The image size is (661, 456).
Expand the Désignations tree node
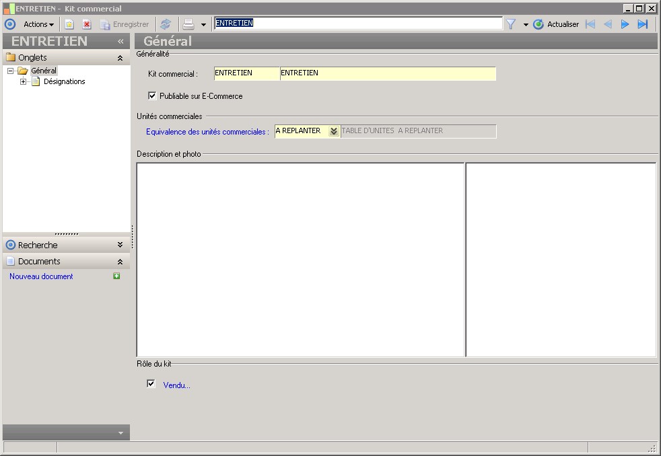[x=23, y=81]
